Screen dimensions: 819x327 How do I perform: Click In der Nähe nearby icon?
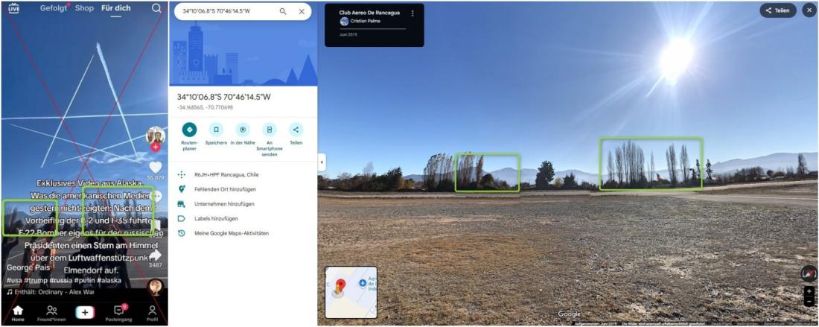243,130
